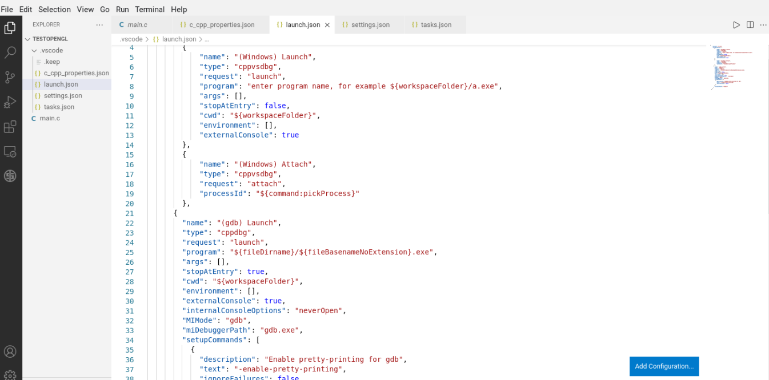Select launch.json in Explorer tree
This screenshot has height=380, width=769.
click(67, 84)
